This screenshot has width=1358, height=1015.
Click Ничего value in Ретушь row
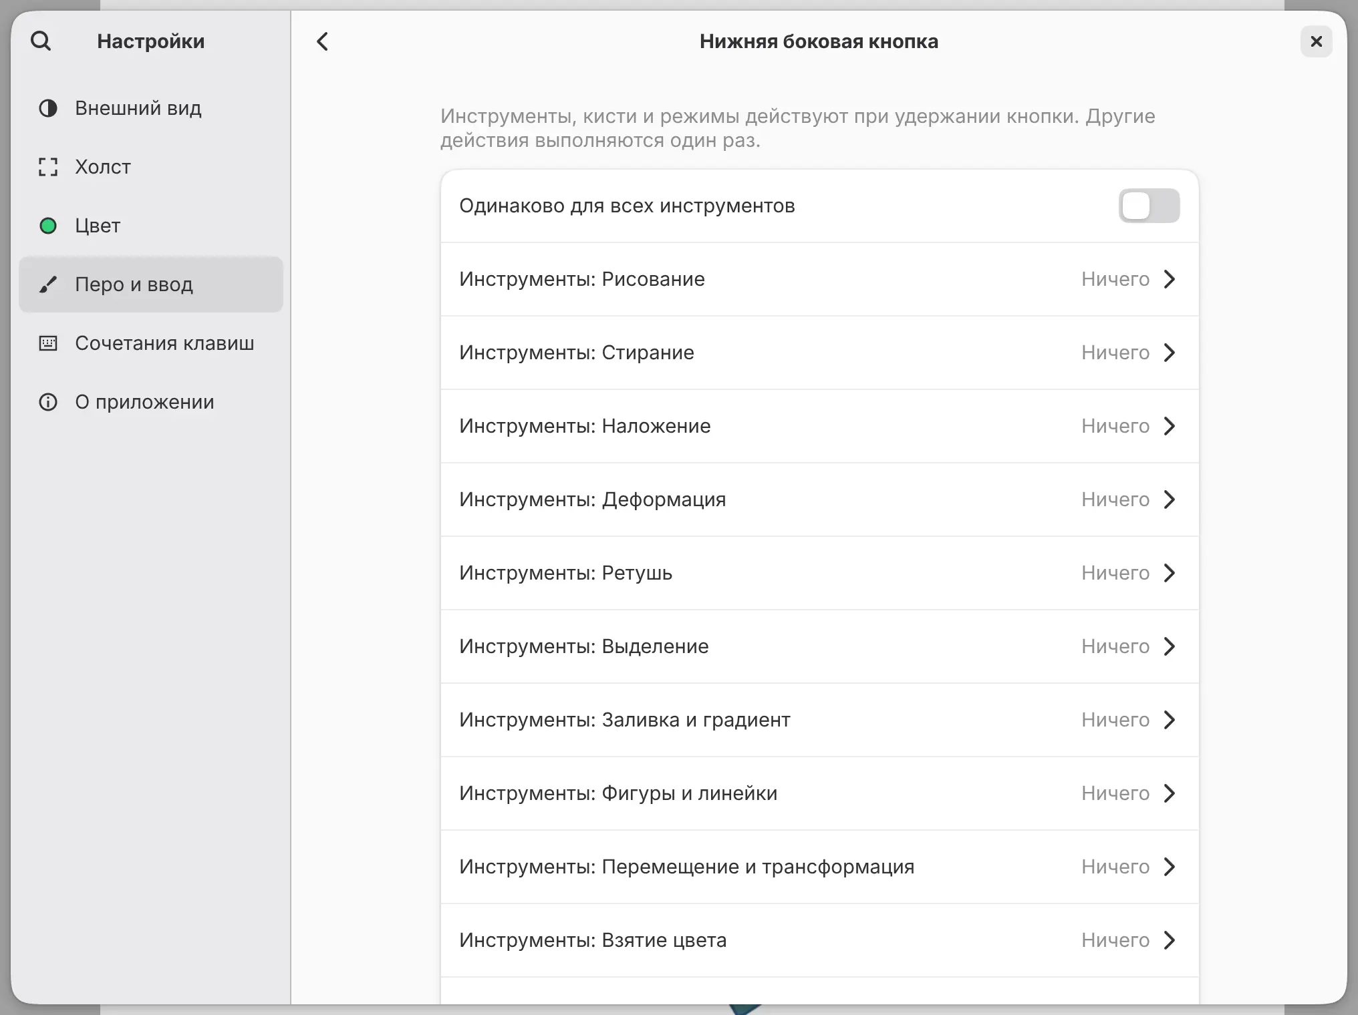[x=1115, y=573]
